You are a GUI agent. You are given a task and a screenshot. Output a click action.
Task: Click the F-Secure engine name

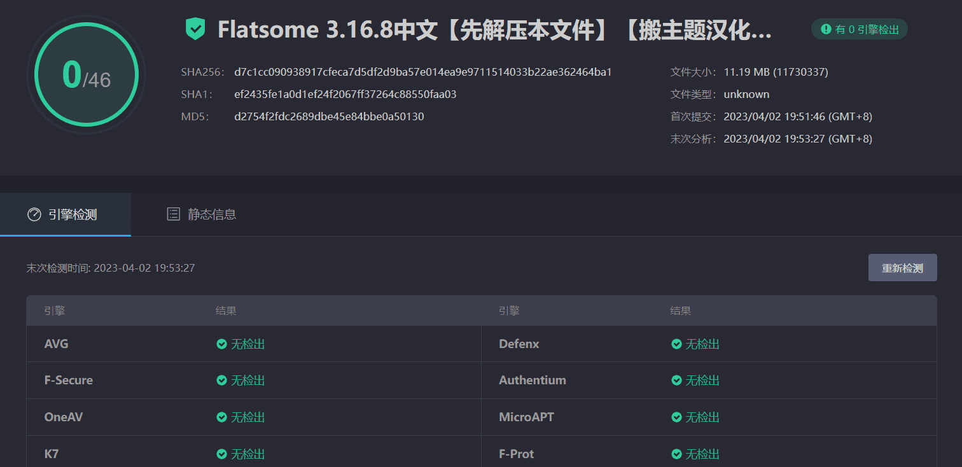pos(69,380)
